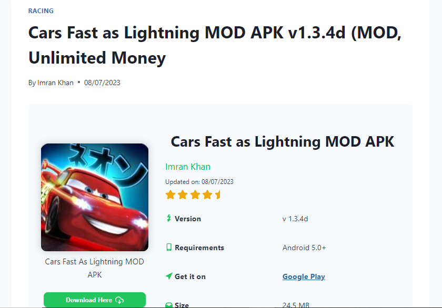442x308 pixels.
Task: Click the green arrow icon beside Get it on
Action: click(169, 276)
